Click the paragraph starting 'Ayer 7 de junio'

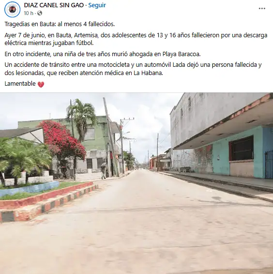[136, 39]
